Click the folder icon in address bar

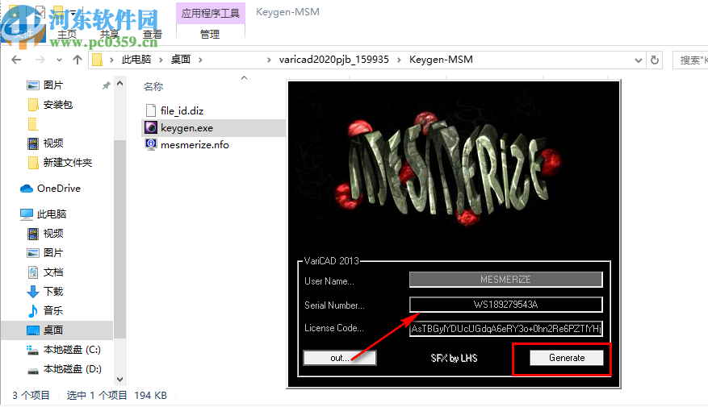click(97, 60)
